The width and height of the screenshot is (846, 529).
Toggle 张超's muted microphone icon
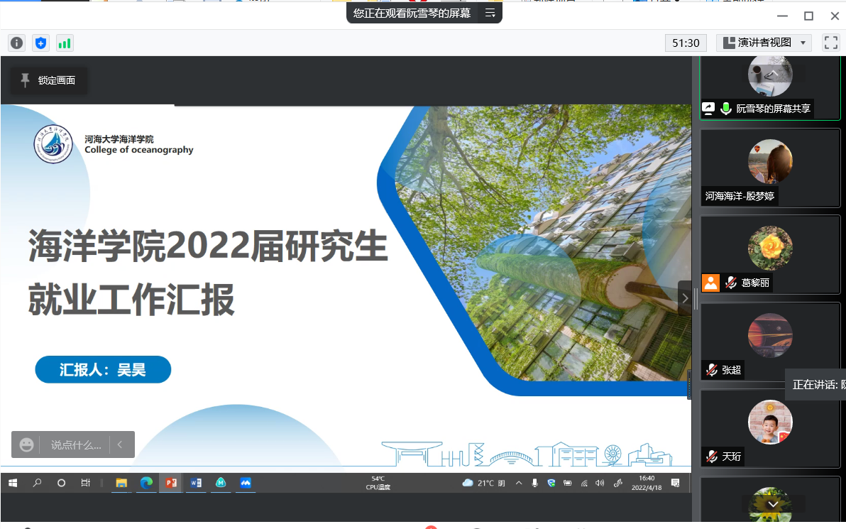[x=711, y=370]
